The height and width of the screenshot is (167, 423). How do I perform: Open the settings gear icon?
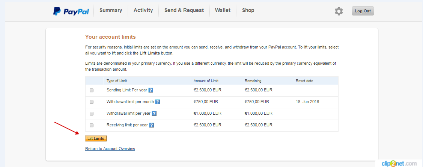click(x=339, y=11)
